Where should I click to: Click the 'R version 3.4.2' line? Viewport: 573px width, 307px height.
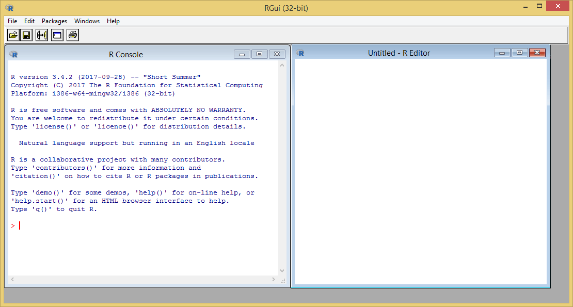[106, 77]
